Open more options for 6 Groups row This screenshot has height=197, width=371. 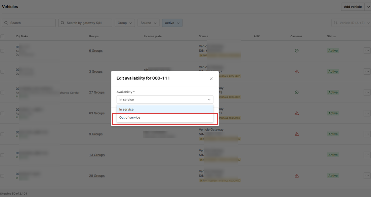367,51
